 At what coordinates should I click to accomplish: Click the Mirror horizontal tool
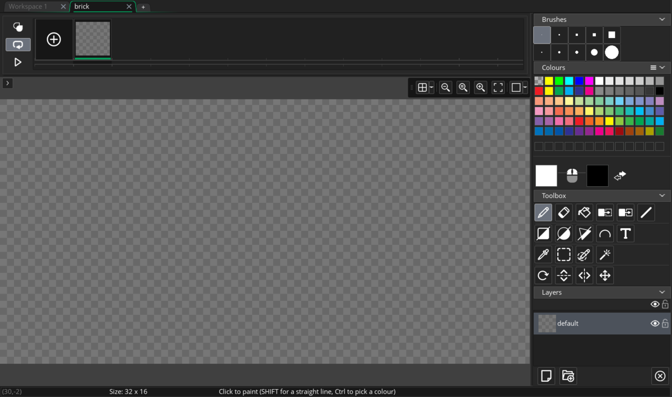coord(584,275)
